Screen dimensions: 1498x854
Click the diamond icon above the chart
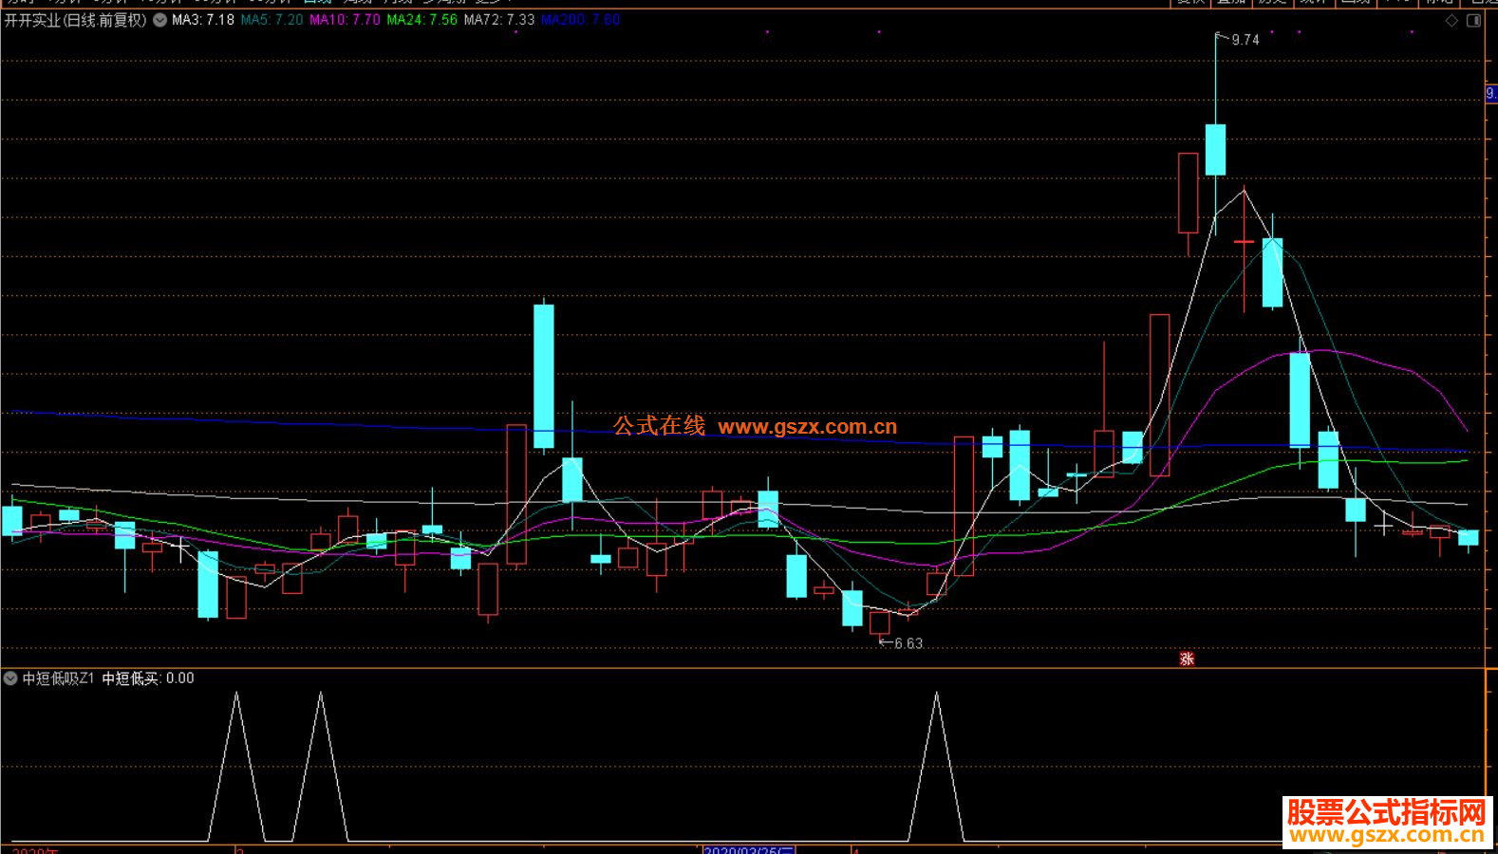point(1451,20)
